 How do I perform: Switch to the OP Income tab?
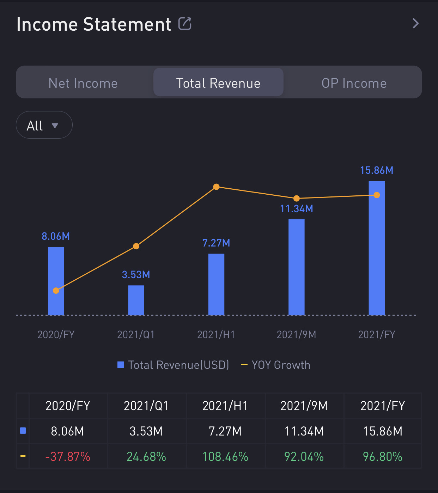354,83
